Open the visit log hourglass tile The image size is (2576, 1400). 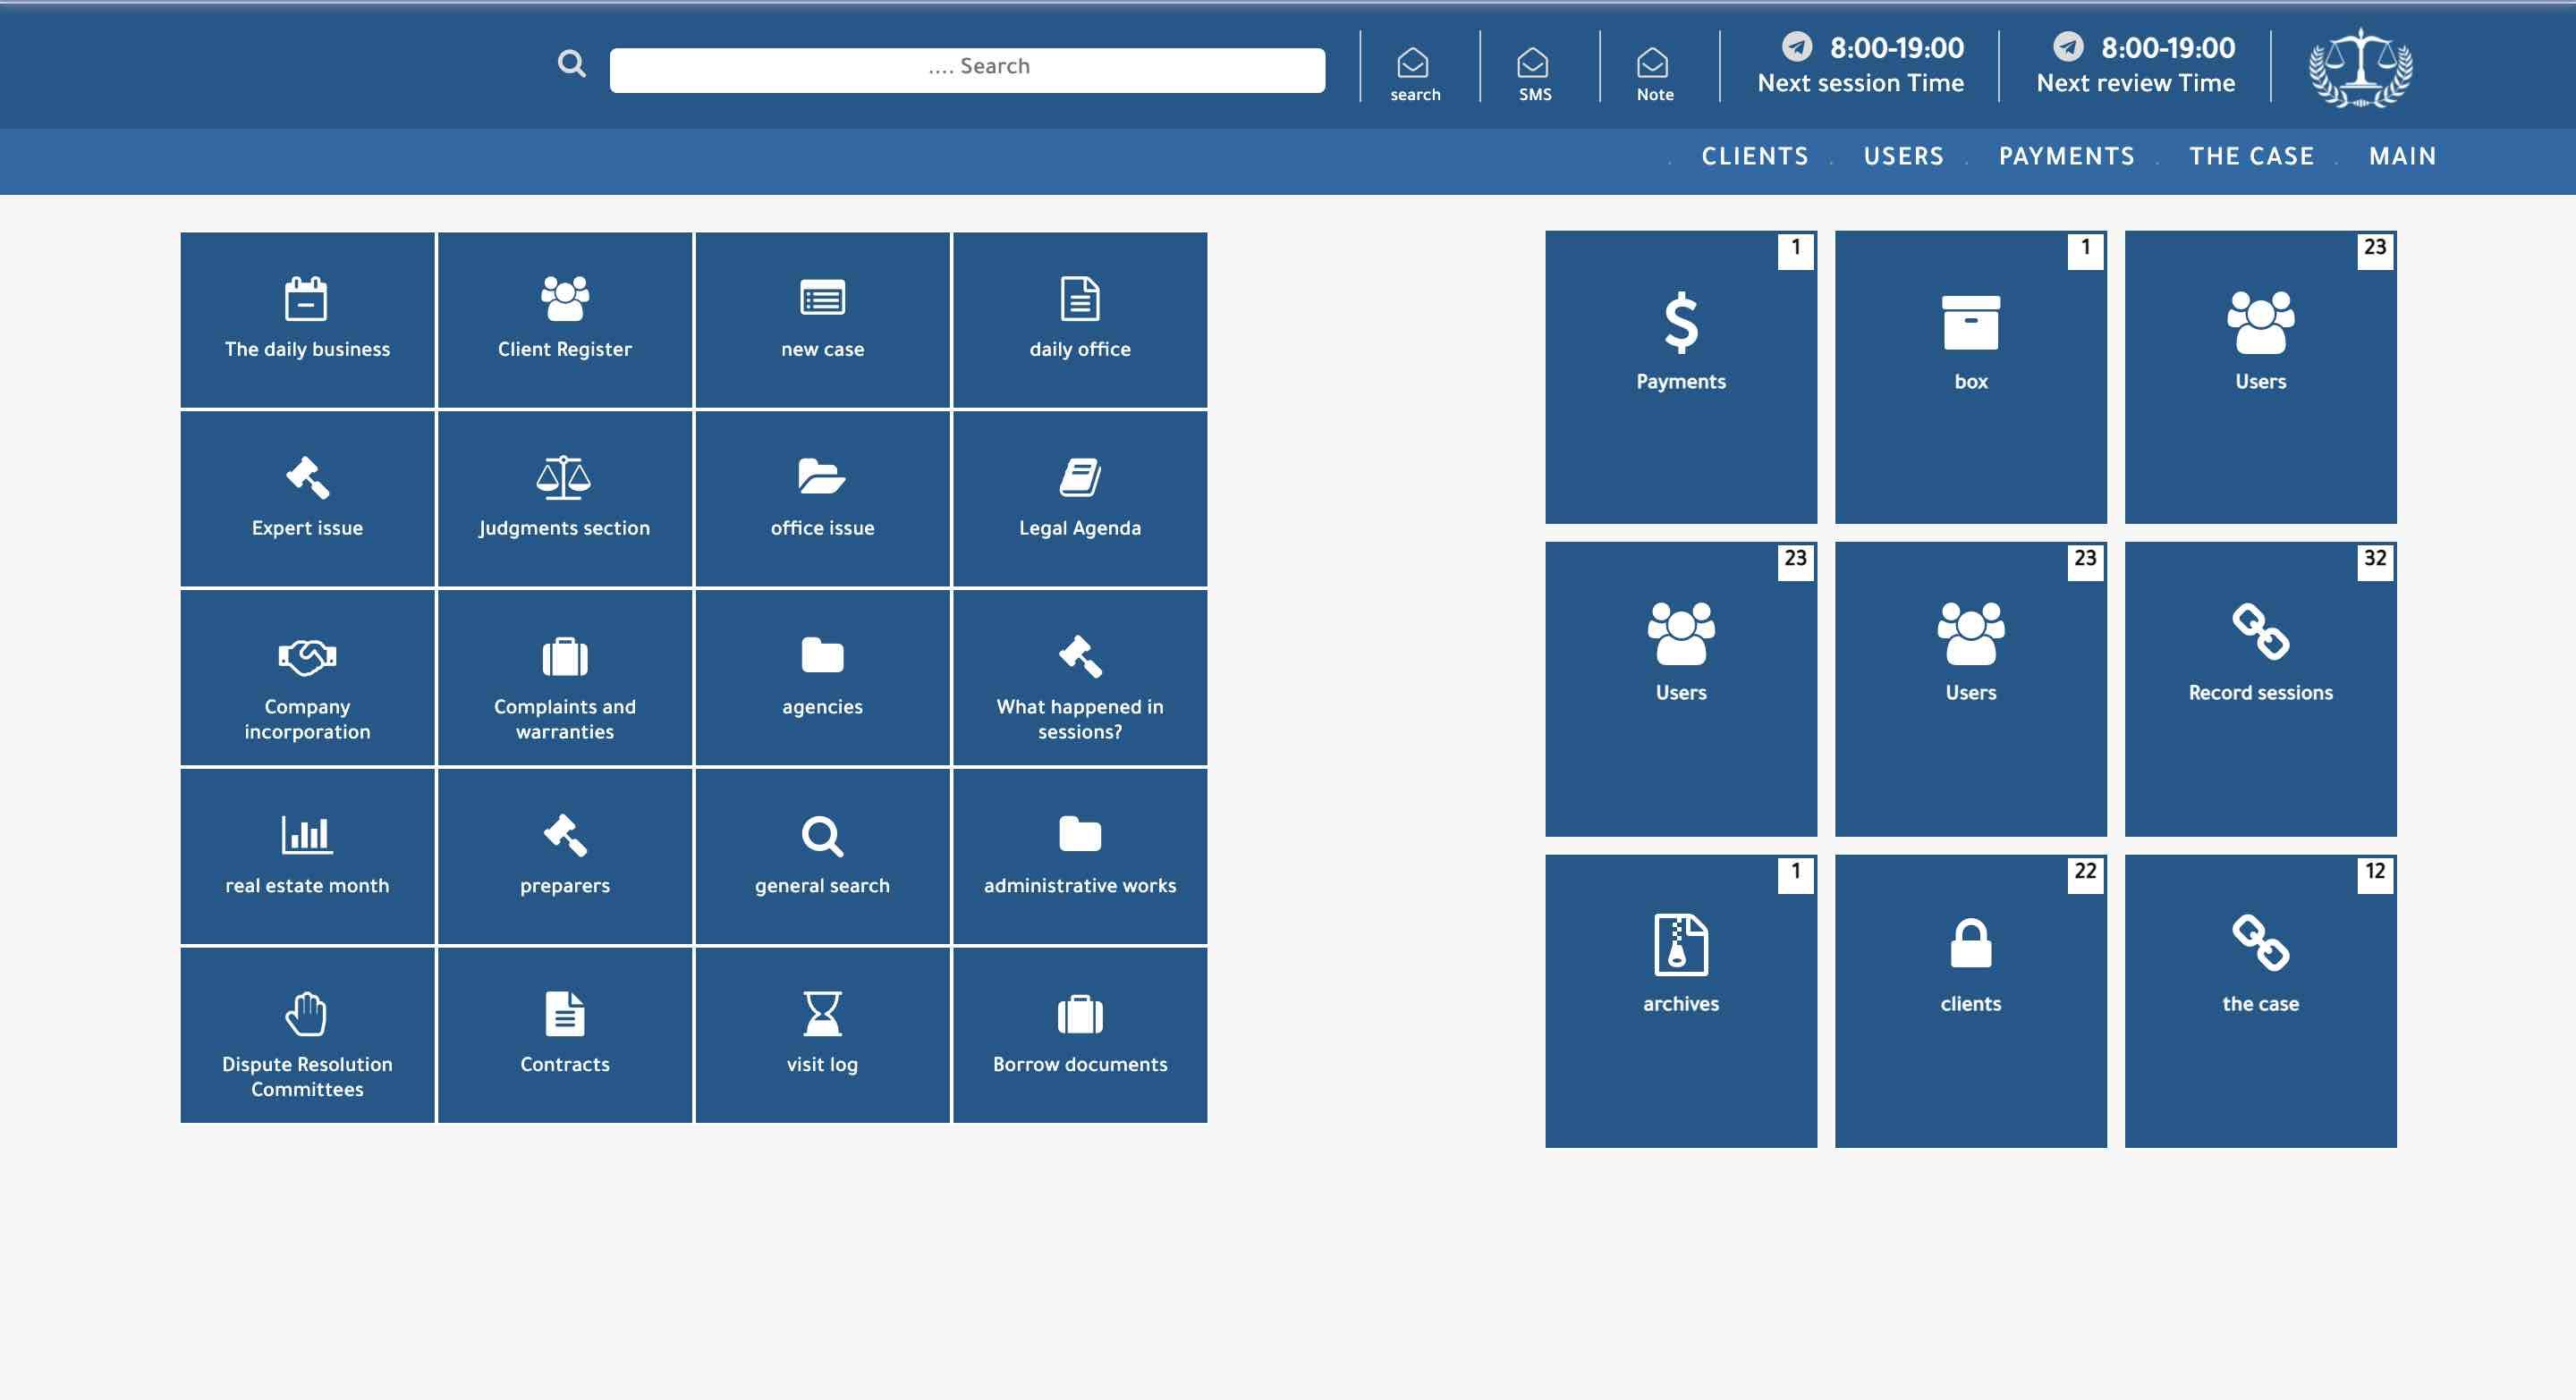coord(822,1034)
